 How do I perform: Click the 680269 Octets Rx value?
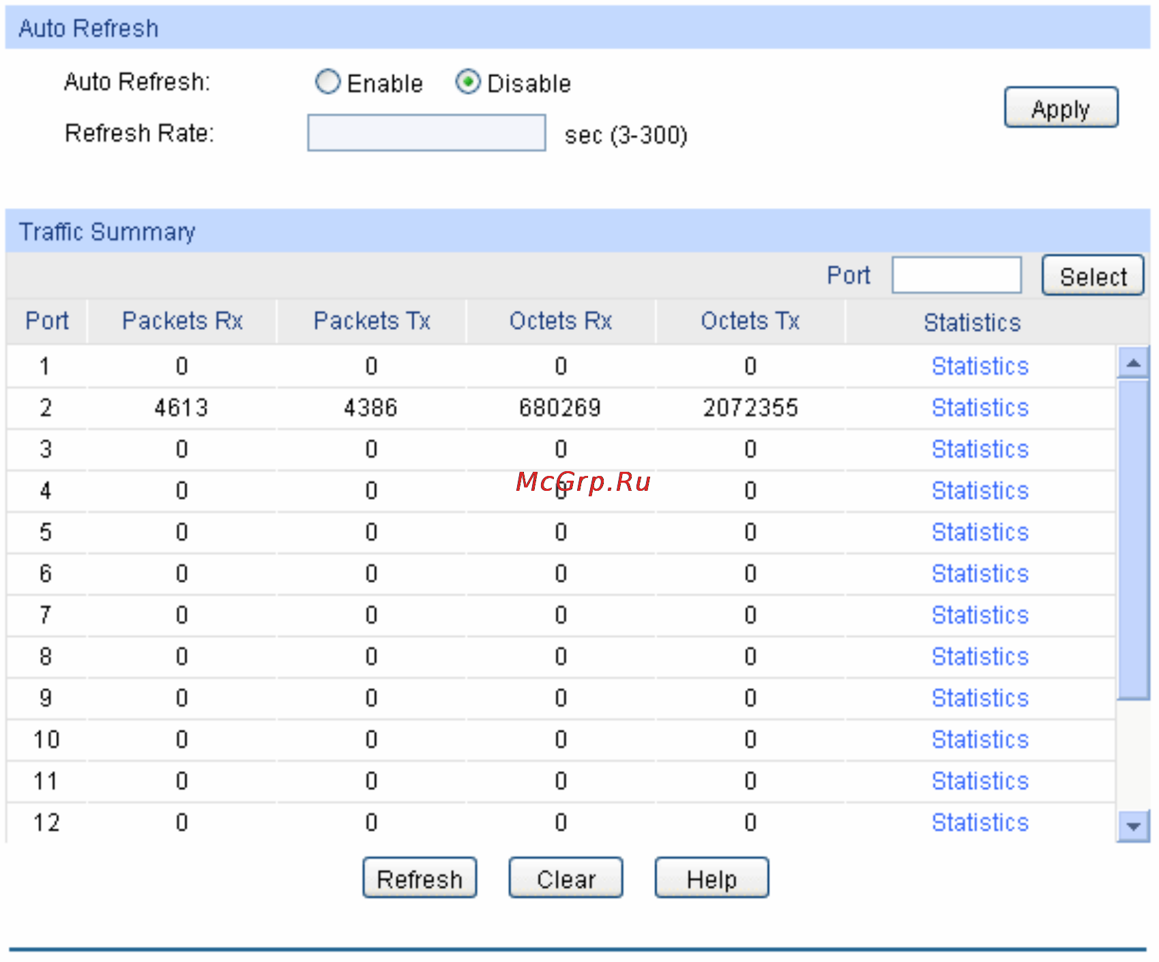tap(560, 408)
